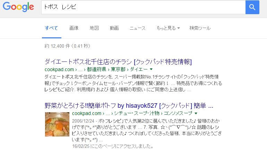The image size is (267, 153).
Task: Expand arrow beside コンソメスープ breadcrumb
Action: (x=196, y=113)
